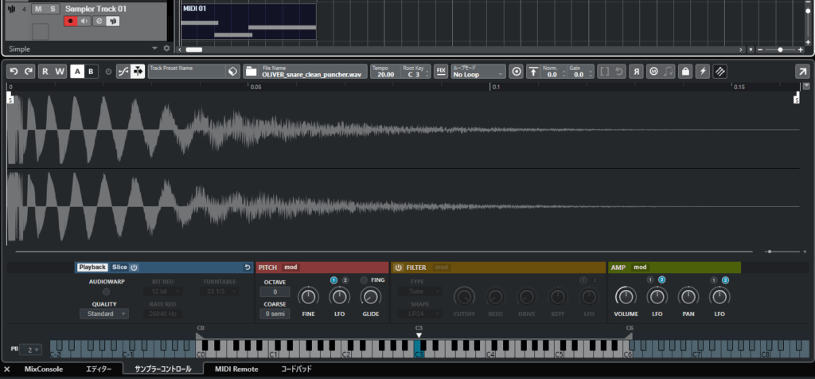Toggle Slice section power button
The width and height of the screenshot is (815, 379).
pos(134,268)
